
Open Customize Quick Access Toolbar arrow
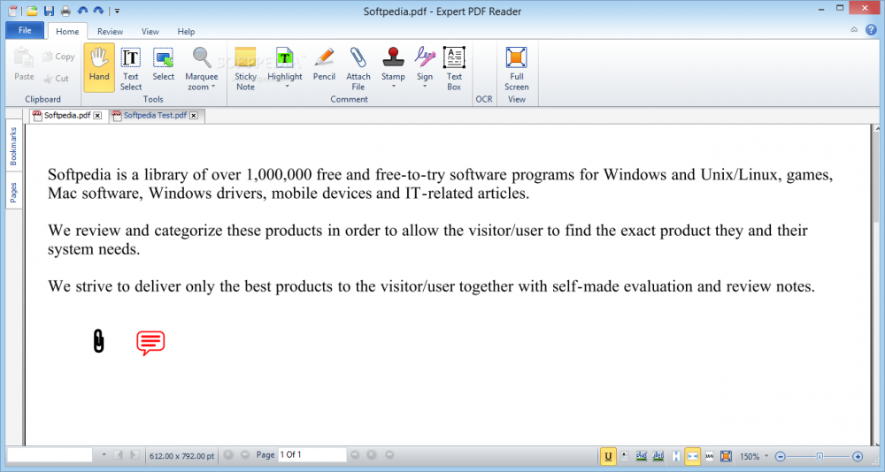pos(117,10)
